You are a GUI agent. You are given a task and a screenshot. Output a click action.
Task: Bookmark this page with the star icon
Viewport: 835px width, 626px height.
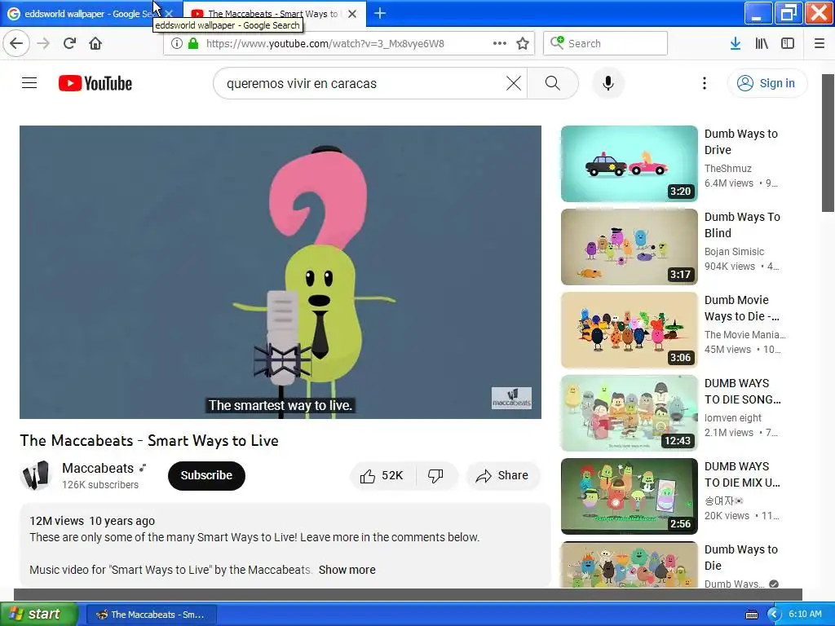pyautogui.click(x=523, y=43)
